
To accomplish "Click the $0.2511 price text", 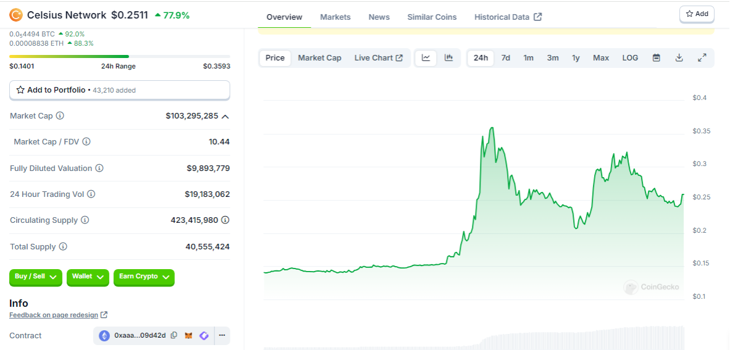I will pos(130,15).
